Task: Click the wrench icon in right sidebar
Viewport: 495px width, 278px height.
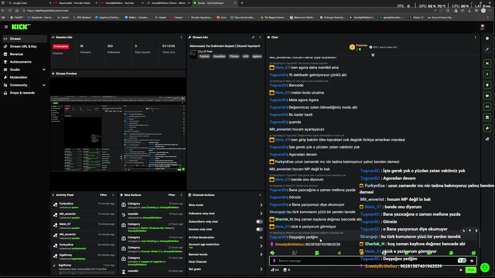Action: tap(487, 128)
